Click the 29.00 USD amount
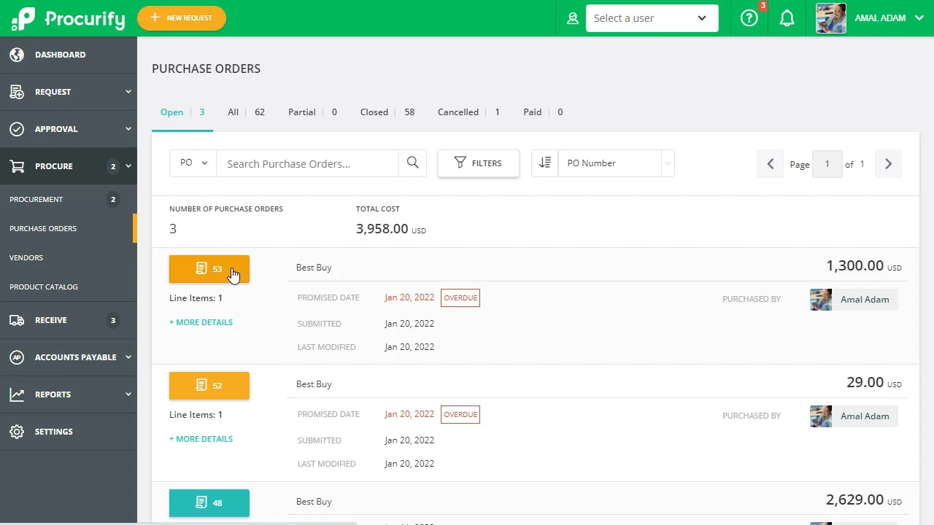This screenshot has width=934, height=525. click(874, 383)
